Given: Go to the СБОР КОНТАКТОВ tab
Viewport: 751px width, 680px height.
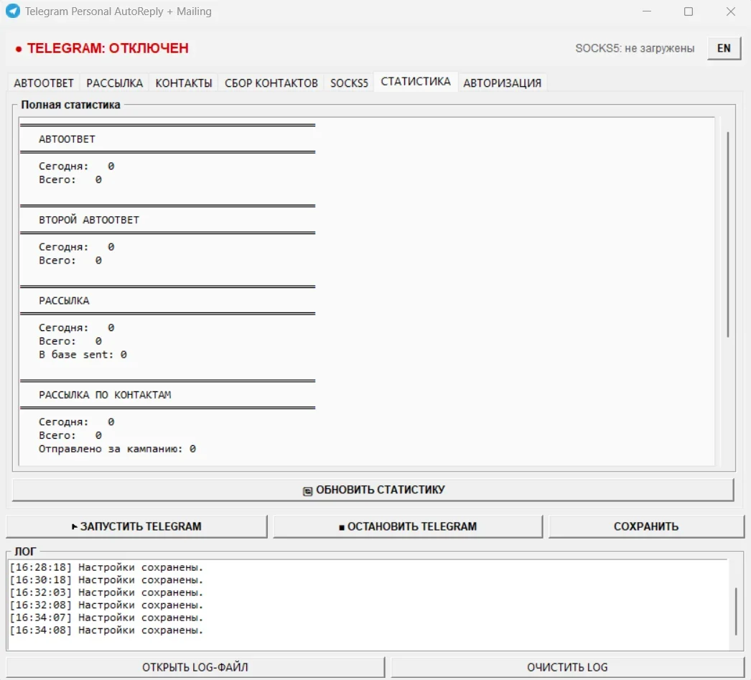Looking at the screenshot, I should [271, 83].
